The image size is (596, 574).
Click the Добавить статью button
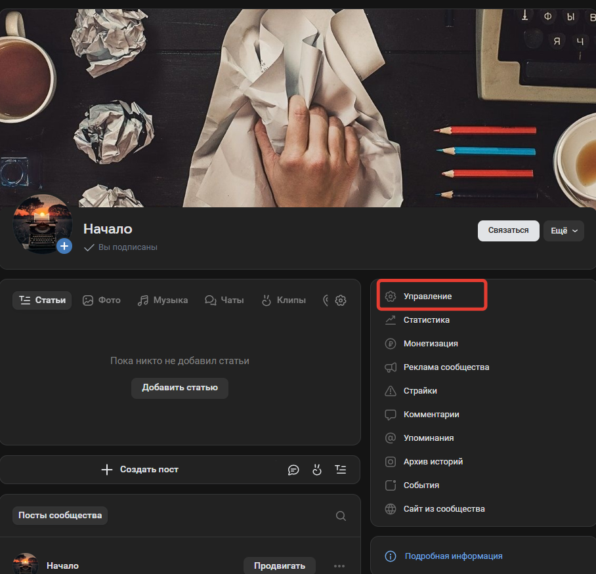(180, 388)
